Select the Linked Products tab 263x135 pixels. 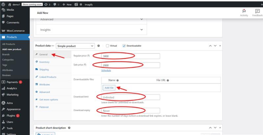pyautogui.click(x=53, y=77)
